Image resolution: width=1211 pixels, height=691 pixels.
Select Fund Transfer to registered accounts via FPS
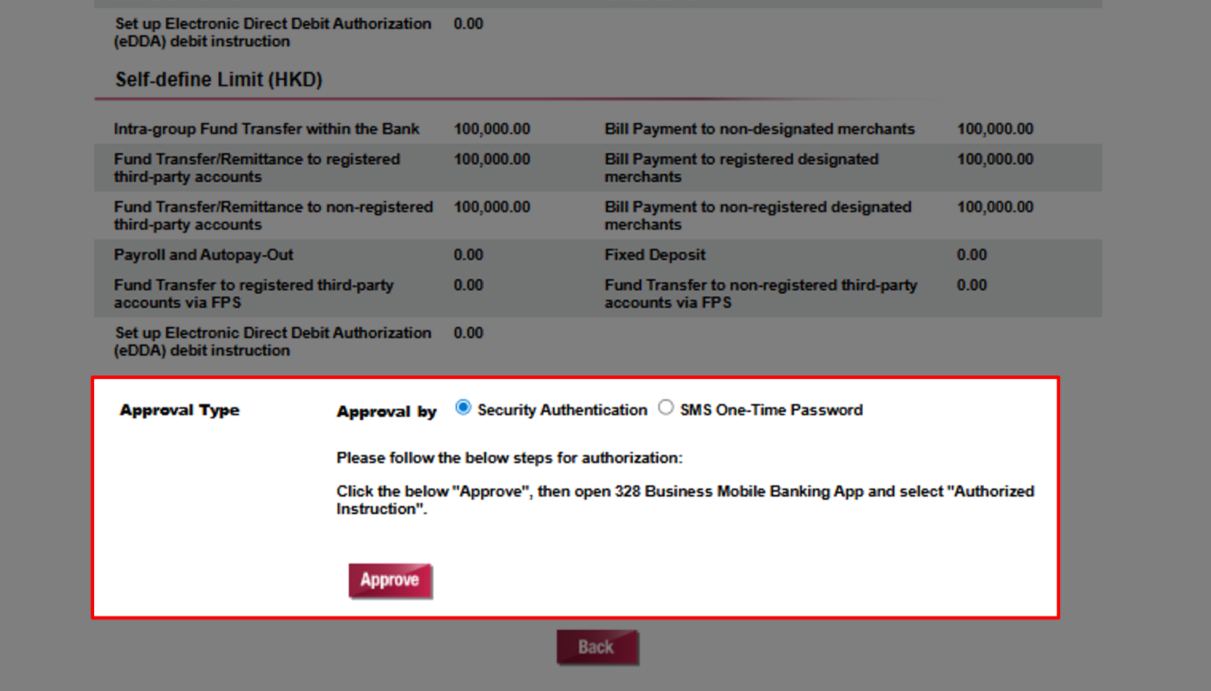pyautogui.click(x=253, y=293)
